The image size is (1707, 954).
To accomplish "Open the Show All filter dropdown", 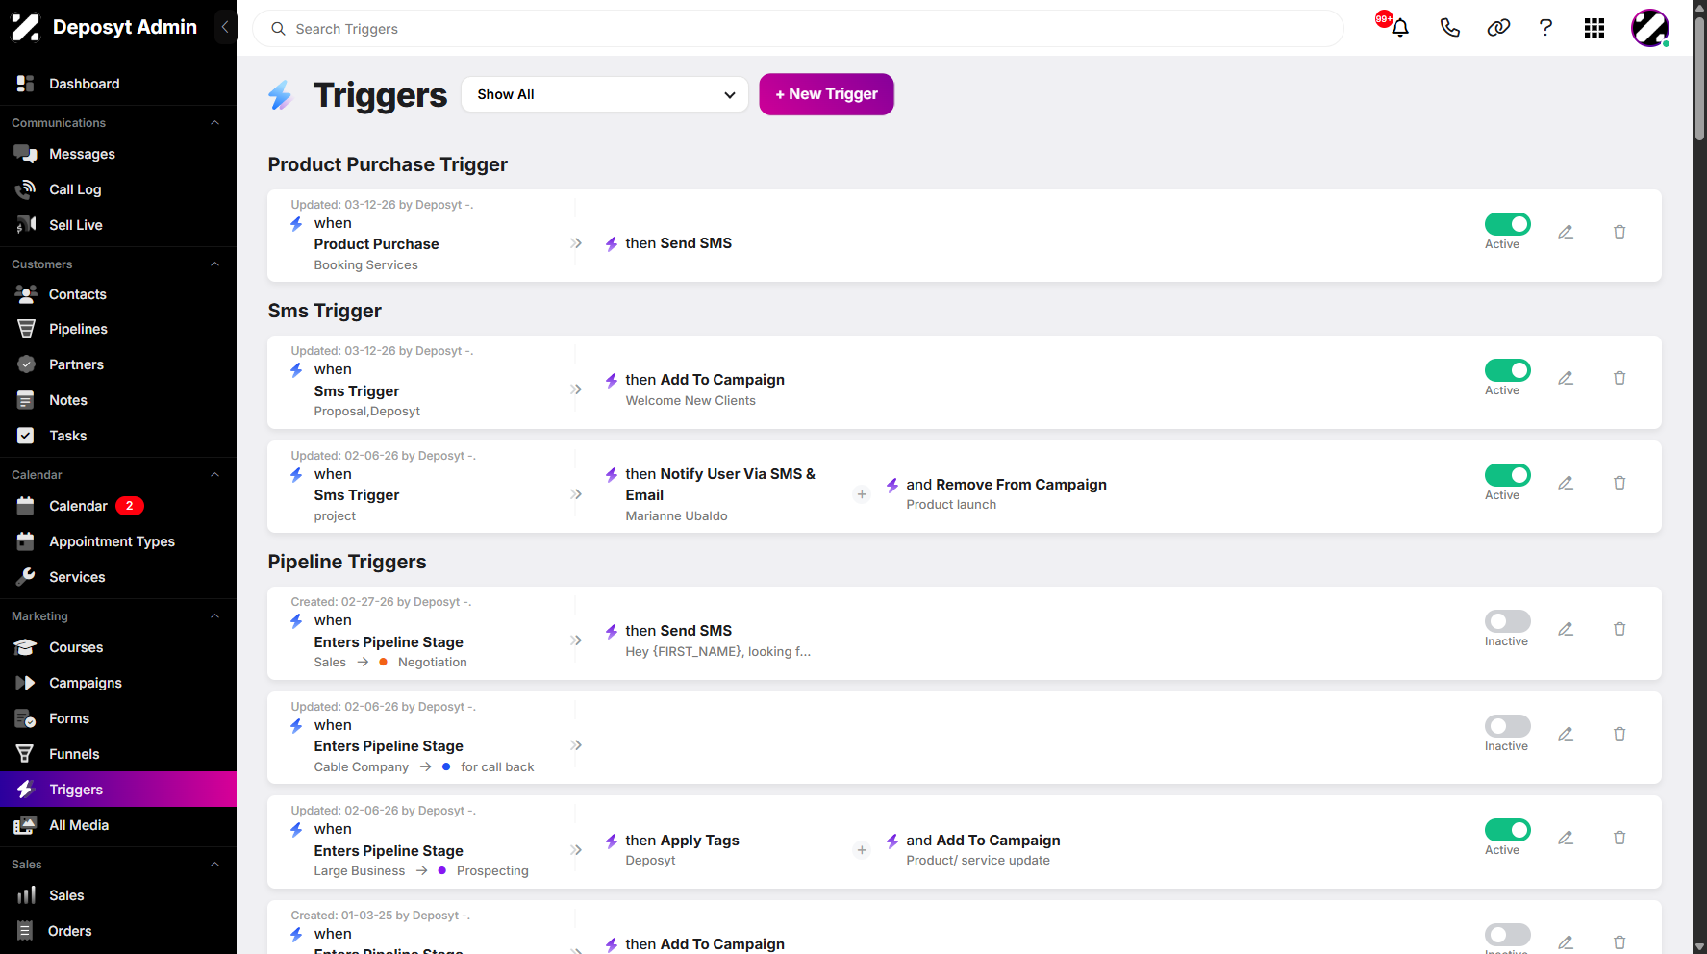I will click(x=605, y=94).
